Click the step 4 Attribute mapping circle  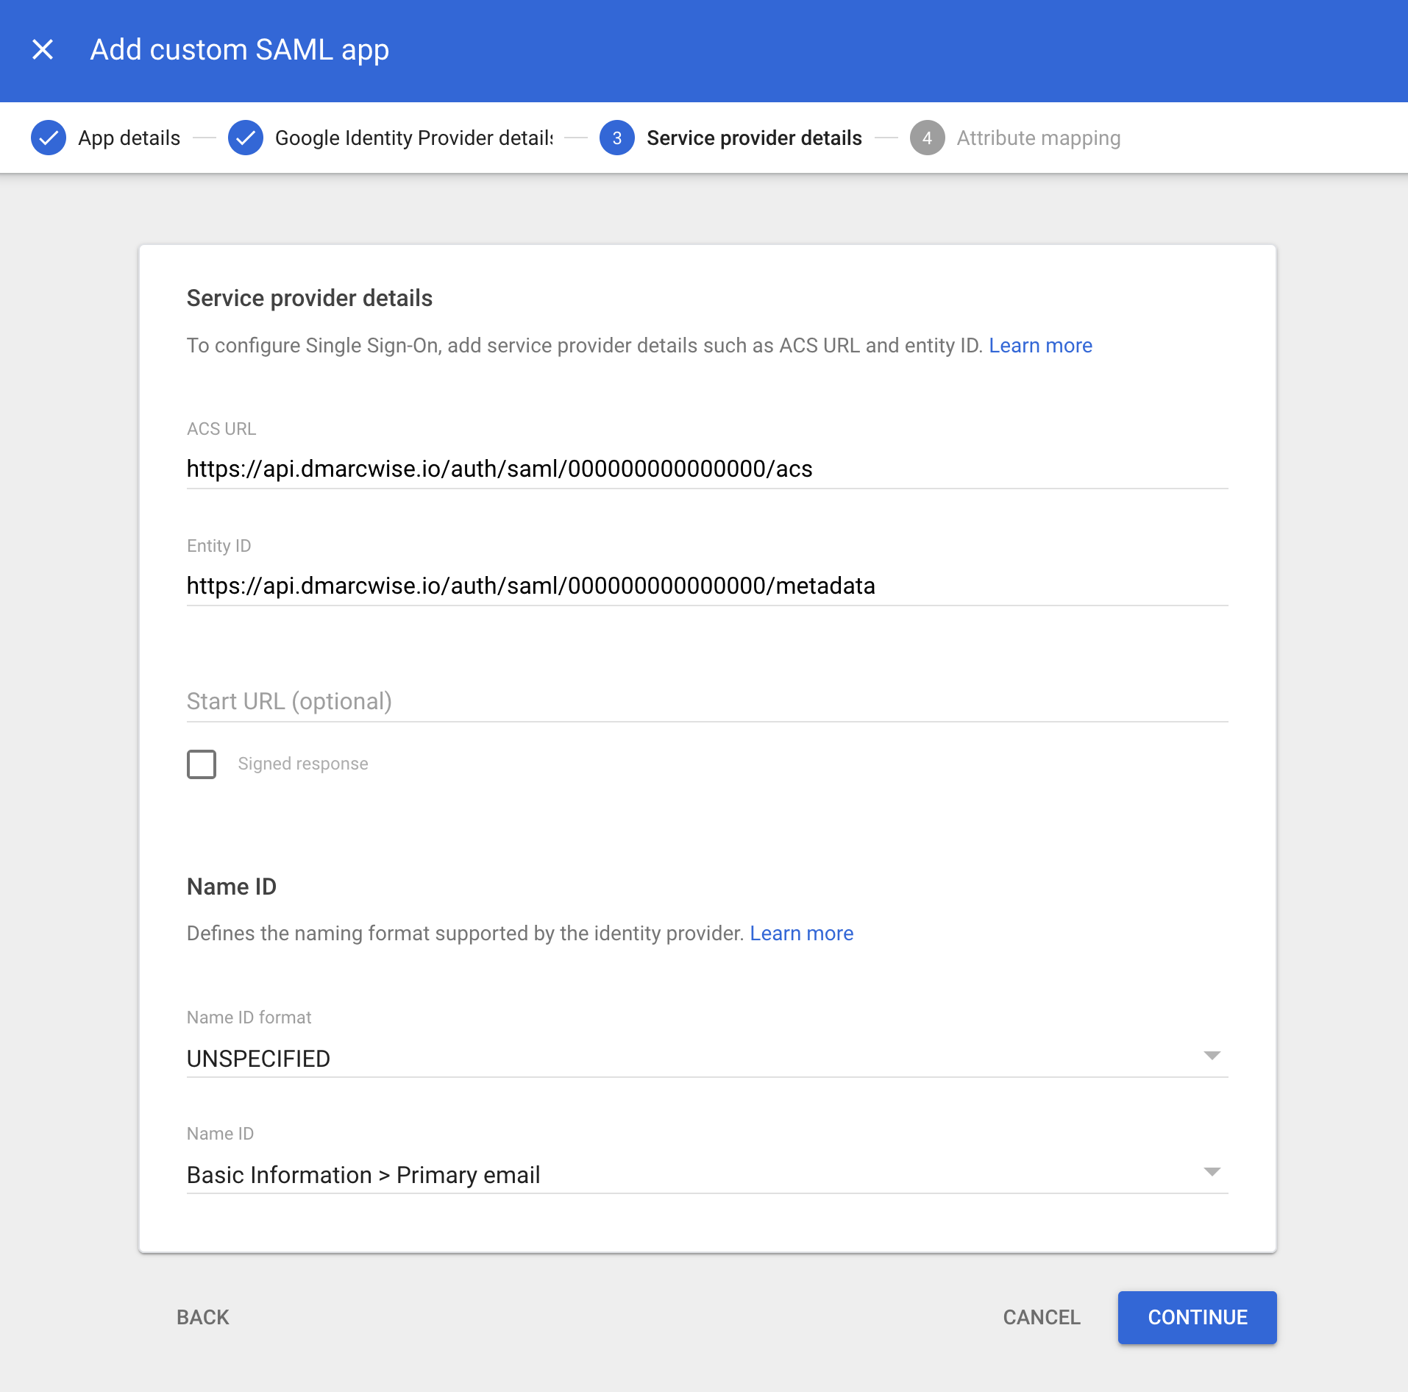tap(928, 138)
